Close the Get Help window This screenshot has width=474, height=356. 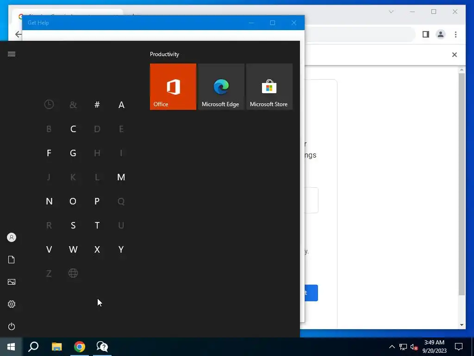pyautogui.click(x=294, y=23)
